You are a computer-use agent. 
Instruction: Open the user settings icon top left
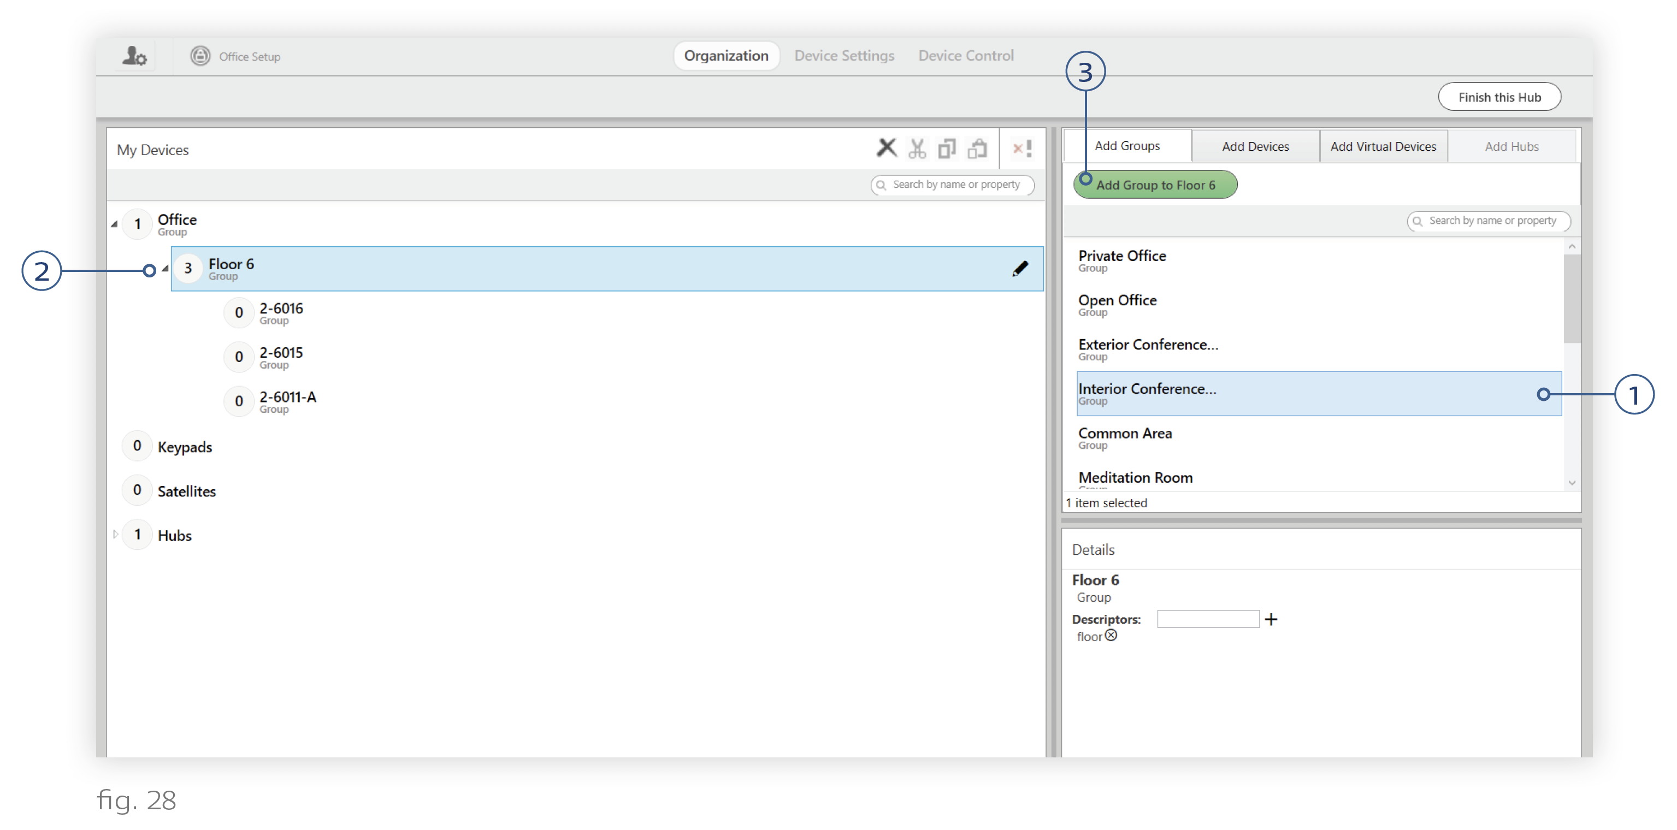pyautogui.click(x=134, y=56)
